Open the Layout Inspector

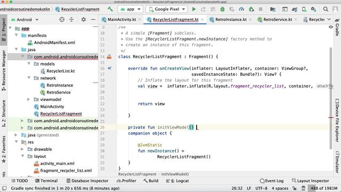pos(310,181)
